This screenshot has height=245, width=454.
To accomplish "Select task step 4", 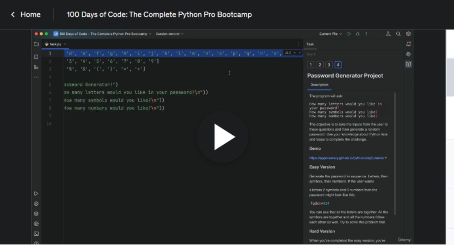I will coord(338,65).
